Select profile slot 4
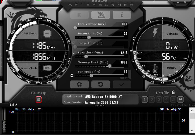The image size is (195, 135). tap(166, 100)
